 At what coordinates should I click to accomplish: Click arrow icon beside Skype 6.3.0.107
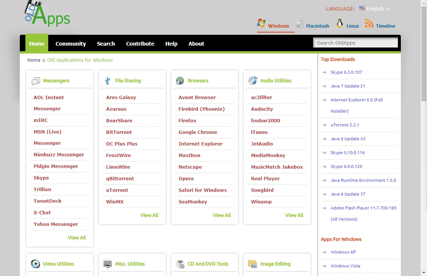click(324, 72)
